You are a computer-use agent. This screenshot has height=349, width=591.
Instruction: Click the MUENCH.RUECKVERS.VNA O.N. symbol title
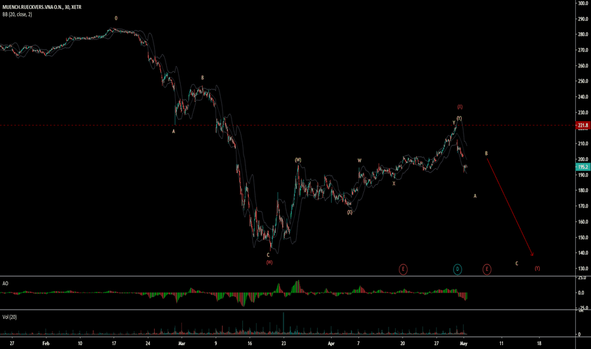click(x=42, y=7)
